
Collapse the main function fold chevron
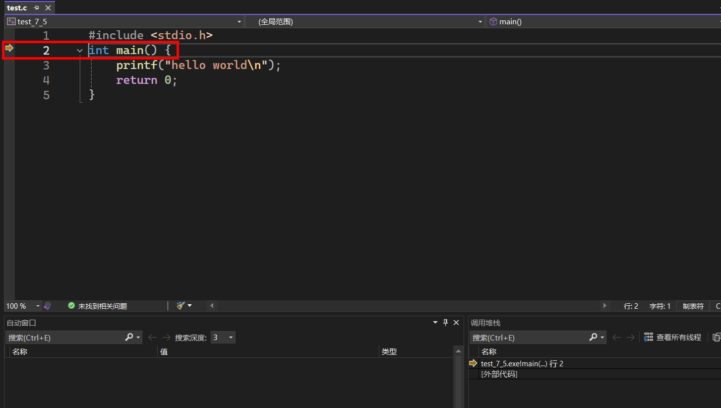tap(80, 51)
